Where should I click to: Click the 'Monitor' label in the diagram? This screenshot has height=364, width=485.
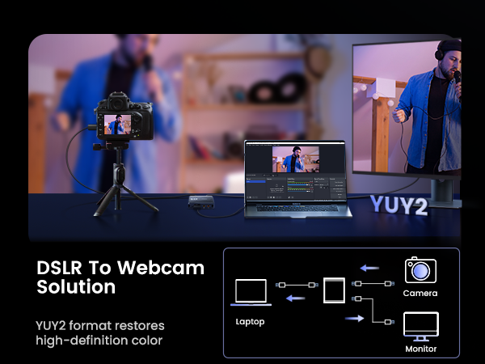pos(421,349)
